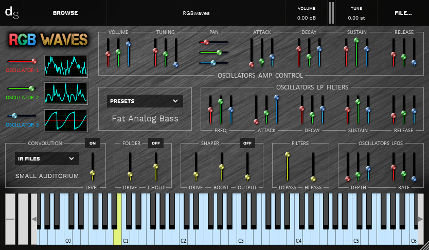Click the Oscillator 2 waveform display
Screen dimensions: 429x250
66,93
